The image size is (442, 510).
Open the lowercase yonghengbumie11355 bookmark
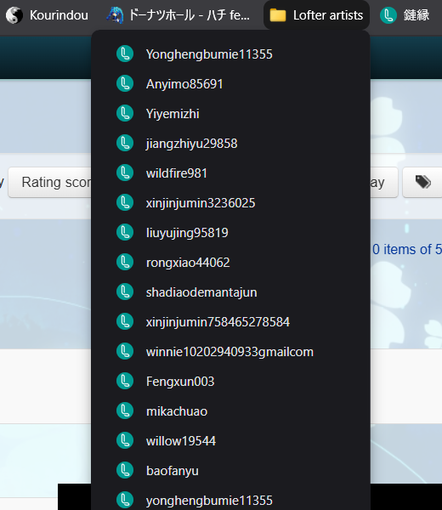230,501
